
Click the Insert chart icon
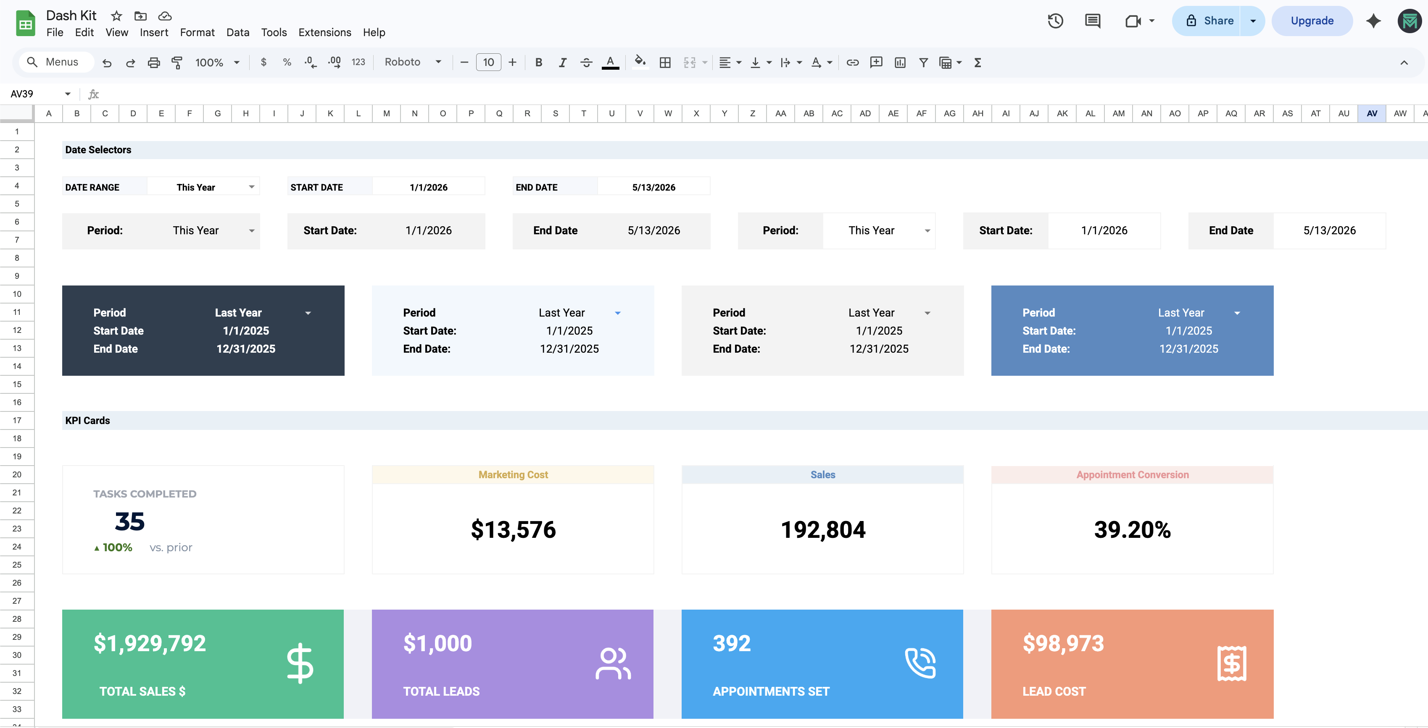(x=900, y=63)
